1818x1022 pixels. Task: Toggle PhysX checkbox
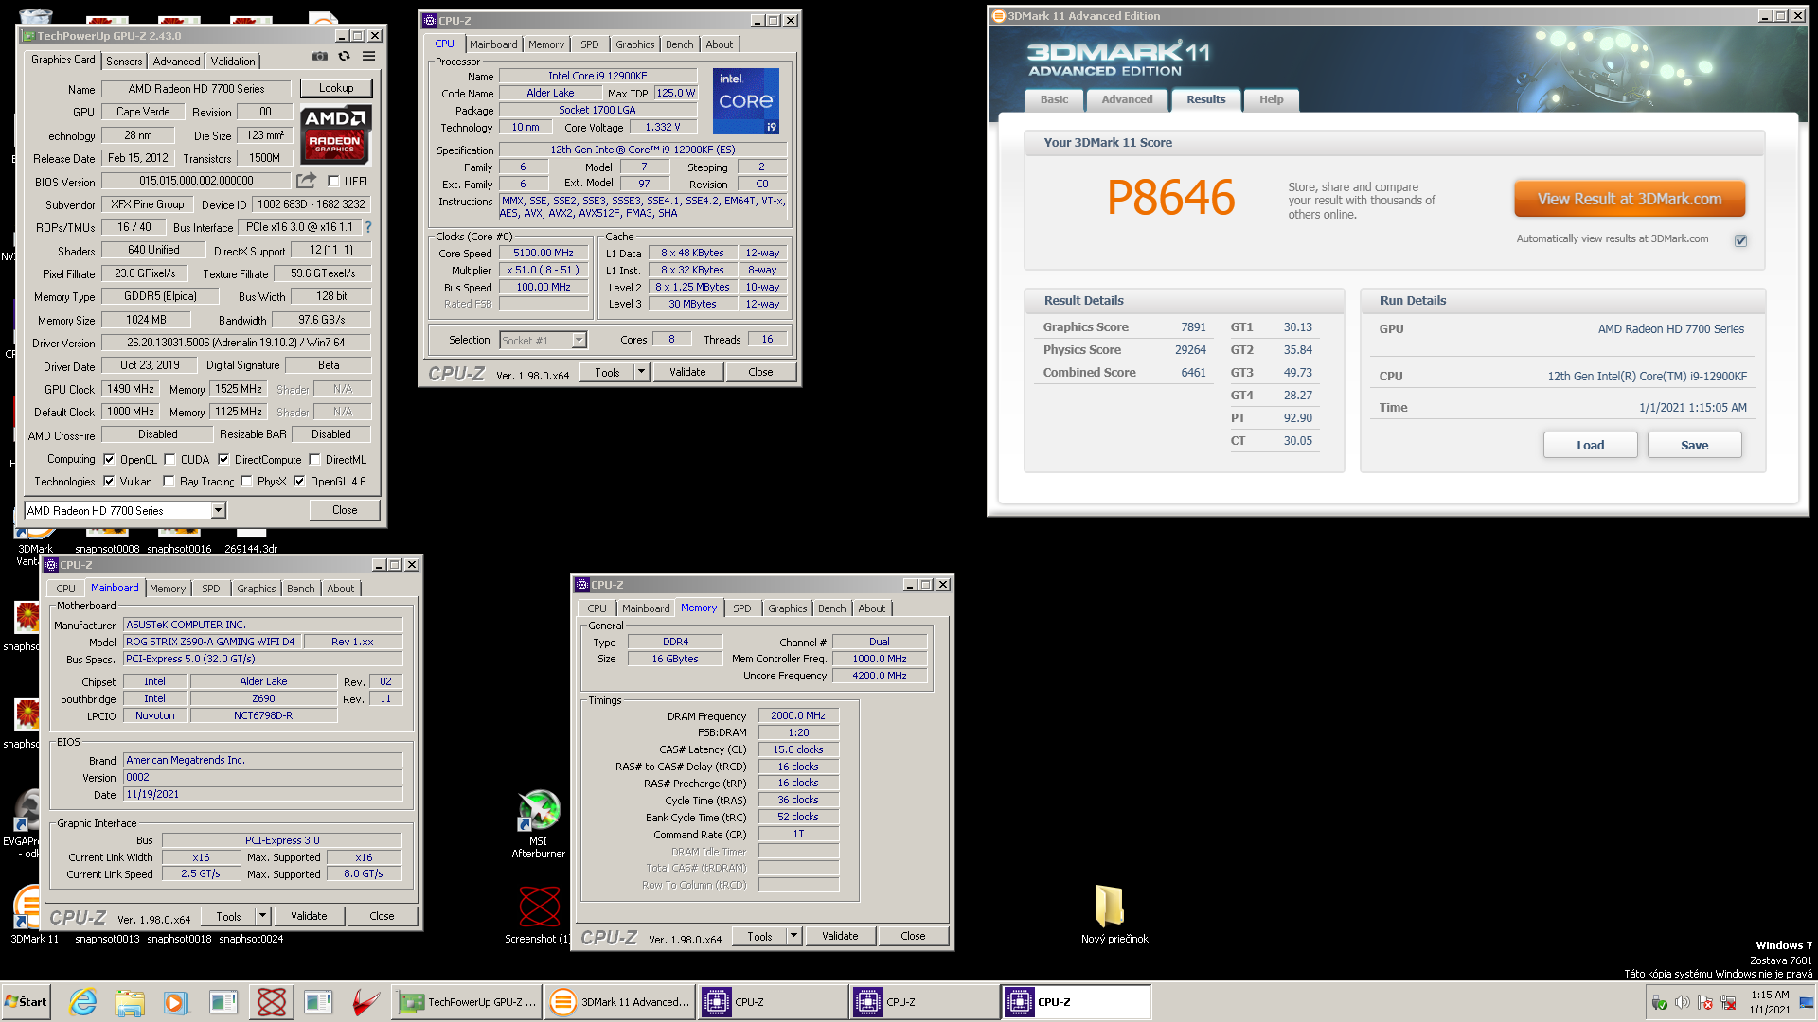(246, 481)
